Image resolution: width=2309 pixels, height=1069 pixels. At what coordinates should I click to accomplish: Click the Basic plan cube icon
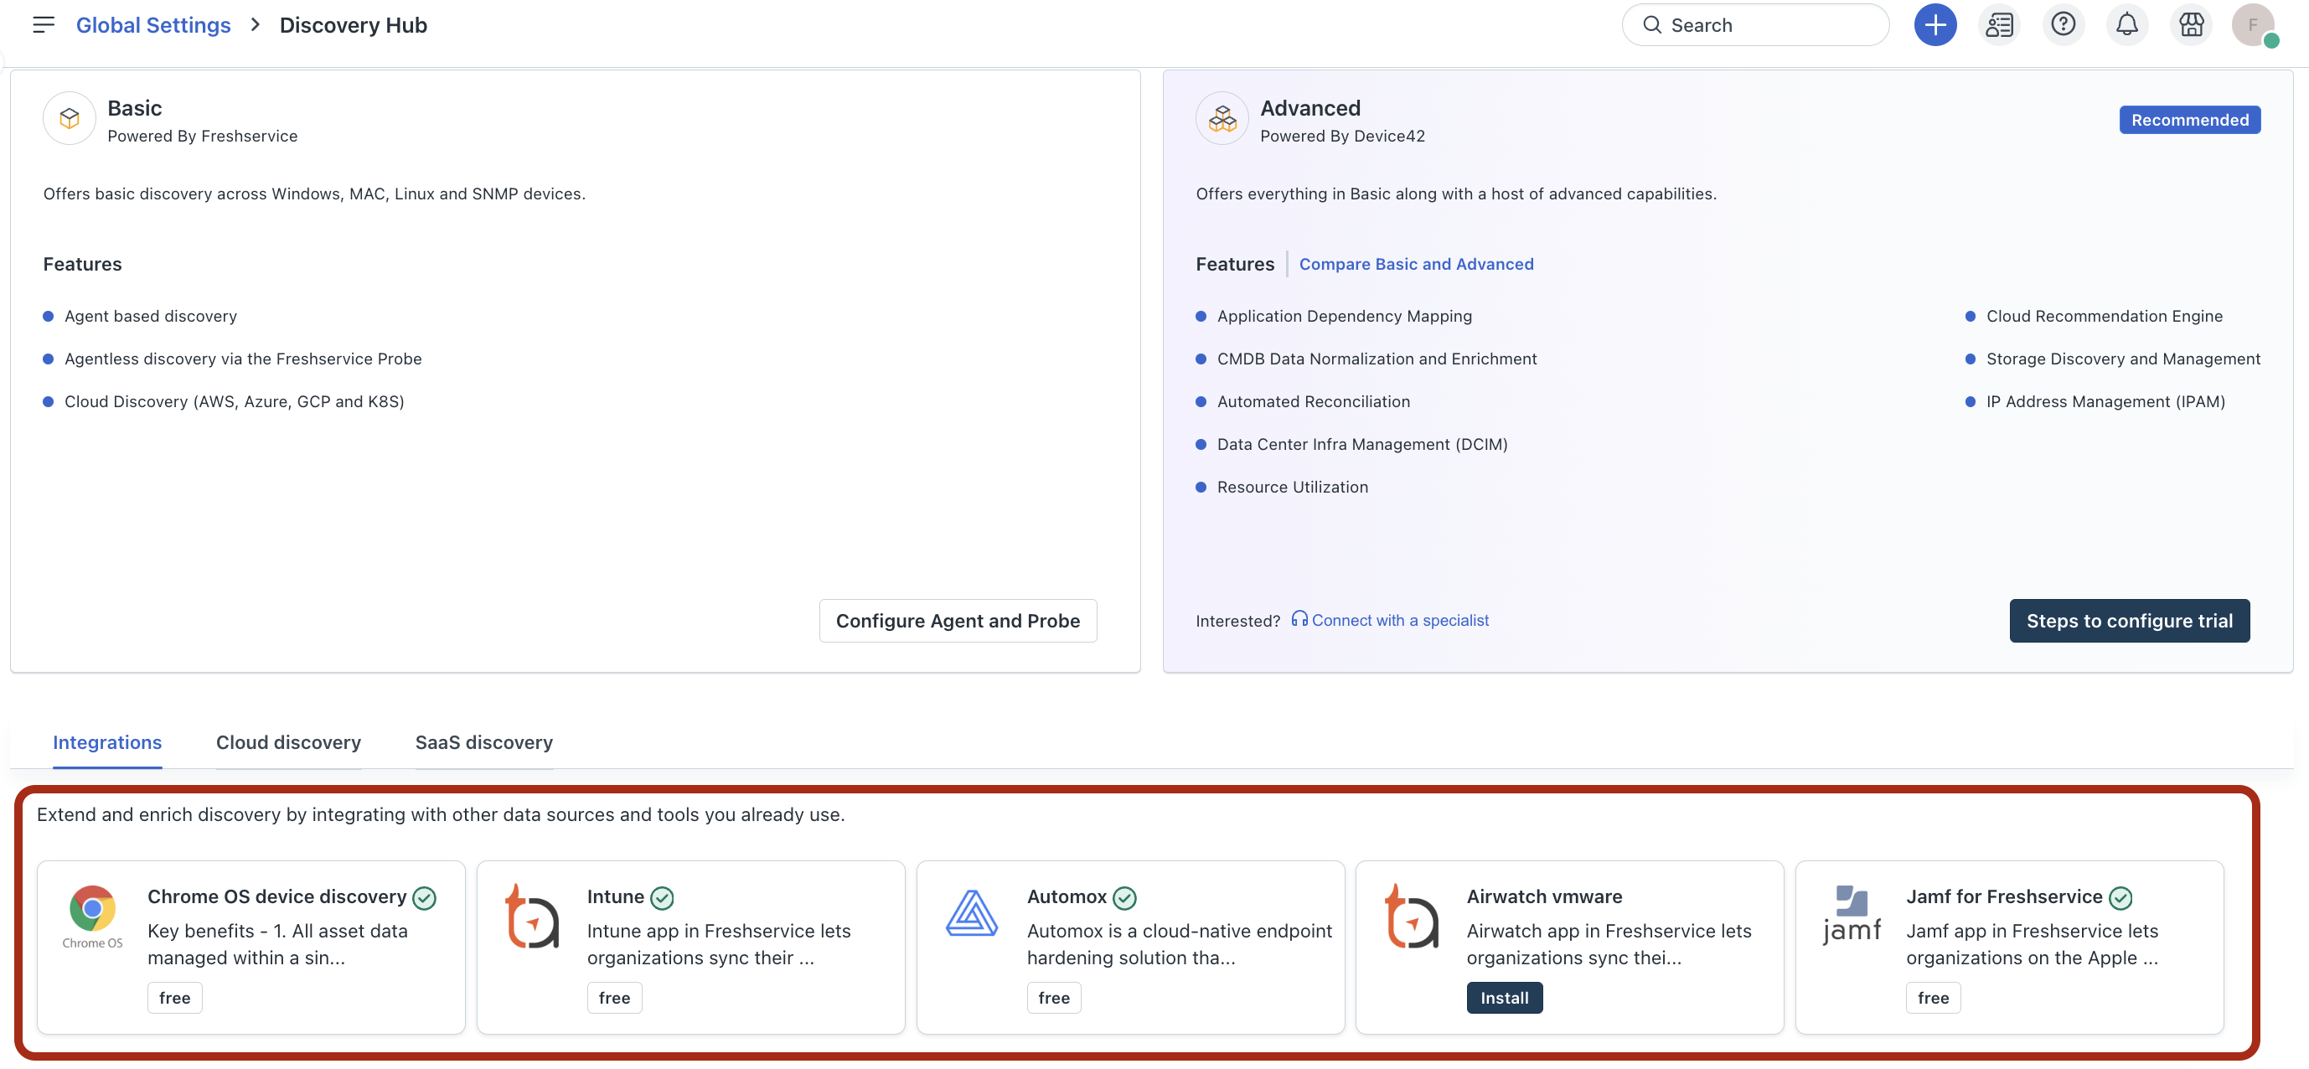(x=69, y=118)
